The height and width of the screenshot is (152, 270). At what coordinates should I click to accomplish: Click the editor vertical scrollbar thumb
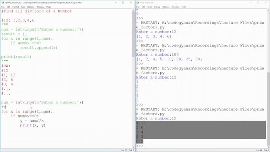133,34
